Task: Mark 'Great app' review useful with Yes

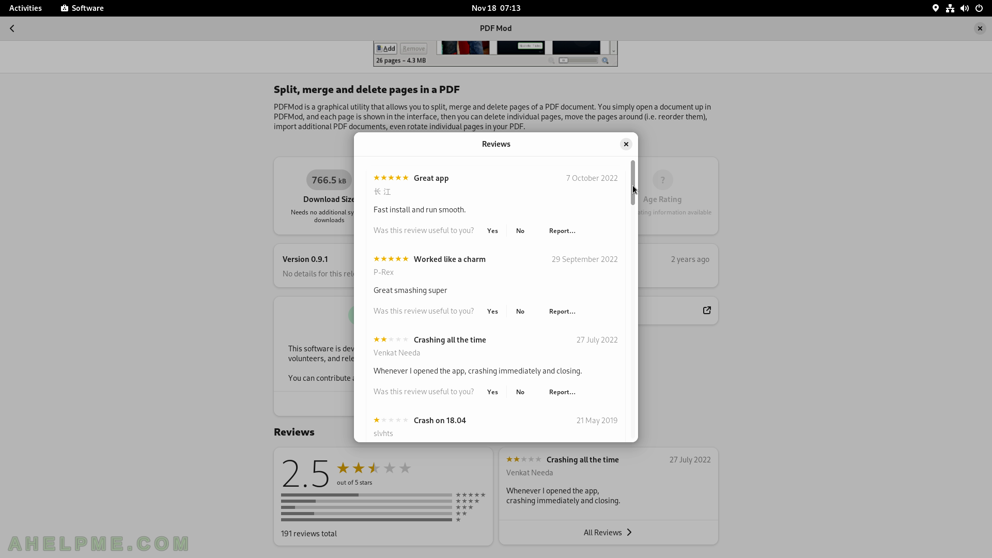Action: pos(492,231)
